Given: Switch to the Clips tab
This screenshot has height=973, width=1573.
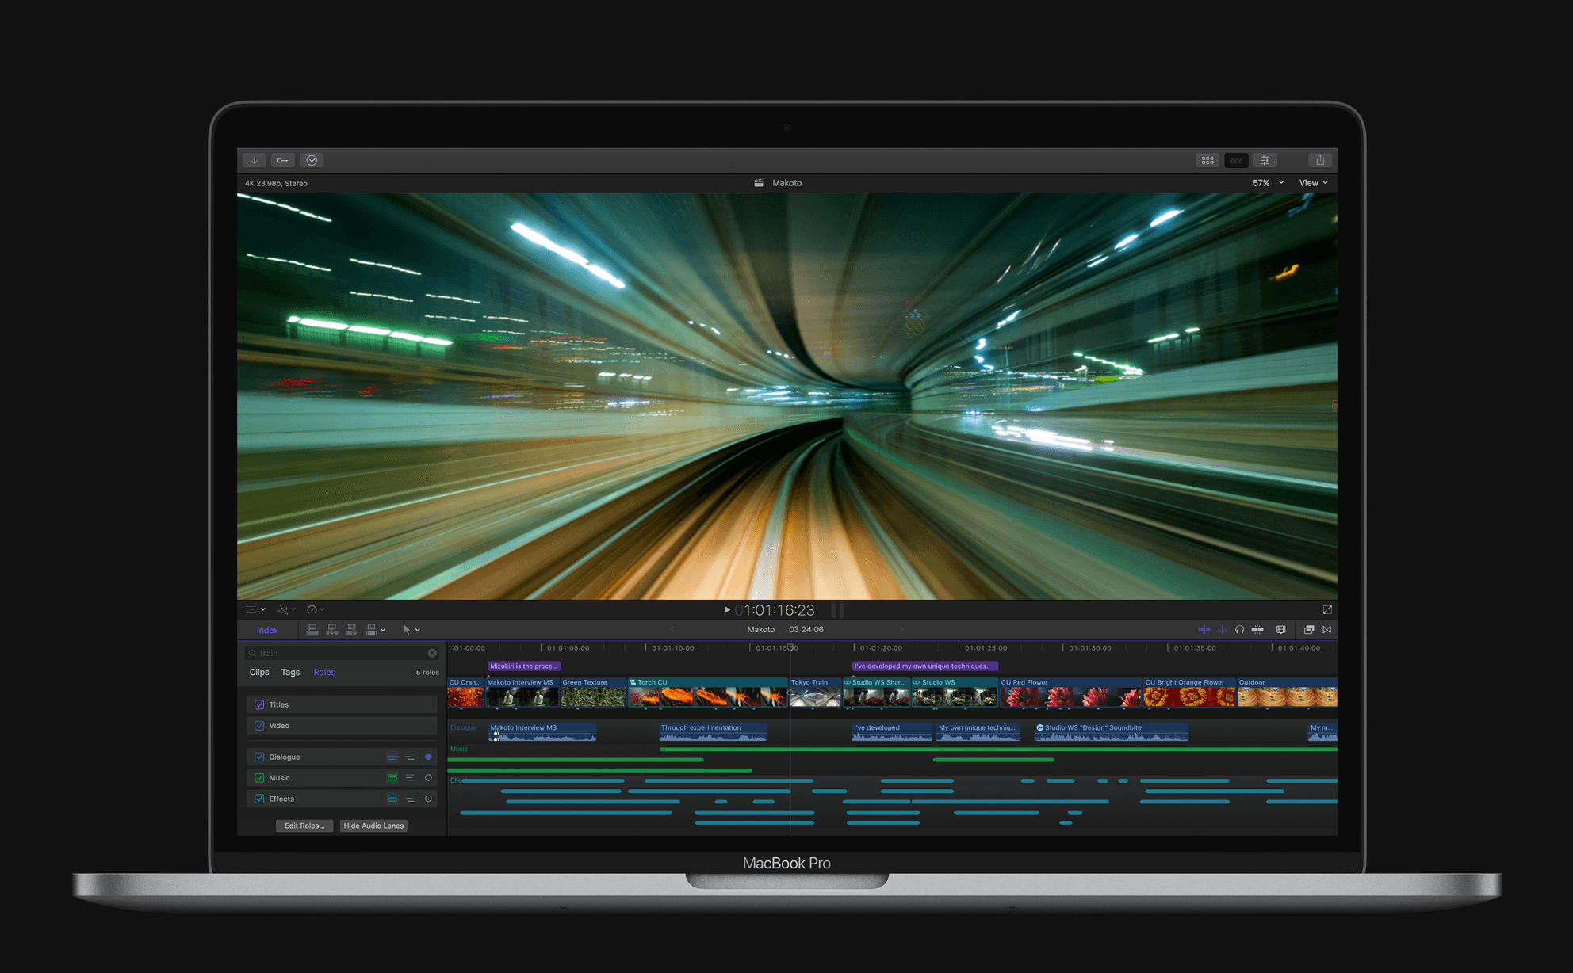Looking at the screenshot, I should click(259, 672).
